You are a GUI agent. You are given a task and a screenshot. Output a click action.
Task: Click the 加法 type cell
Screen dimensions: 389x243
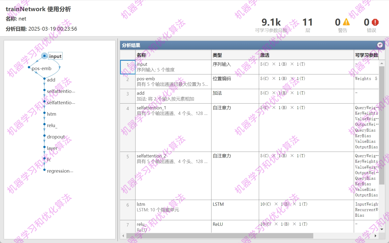click(235, 96)
